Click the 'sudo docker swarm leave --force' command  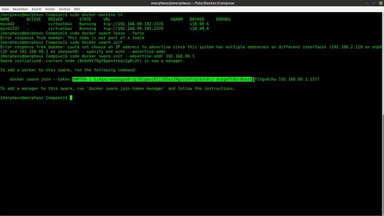tap(107, 34)
